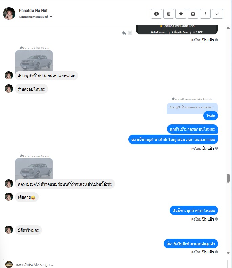
Task: Info icon beside last sent-by label
Action: point(217,252)
